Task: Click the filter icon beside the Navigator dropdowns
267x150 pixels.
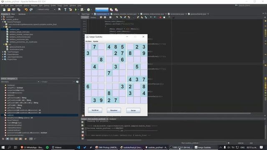Action: pyautogui.click(x=77, y=82)
